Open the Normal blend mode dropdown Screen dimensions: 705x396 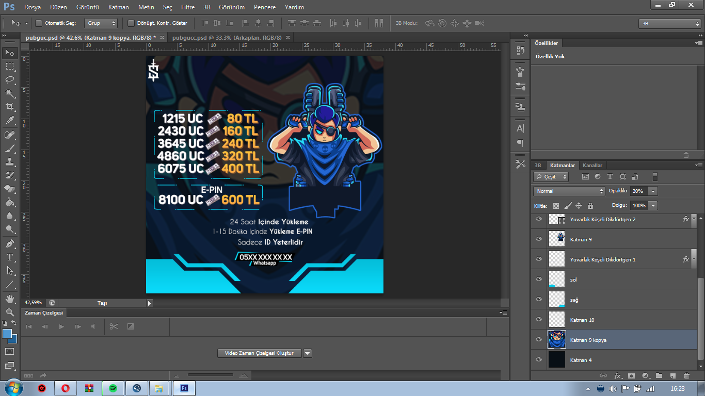click(569, 191)
